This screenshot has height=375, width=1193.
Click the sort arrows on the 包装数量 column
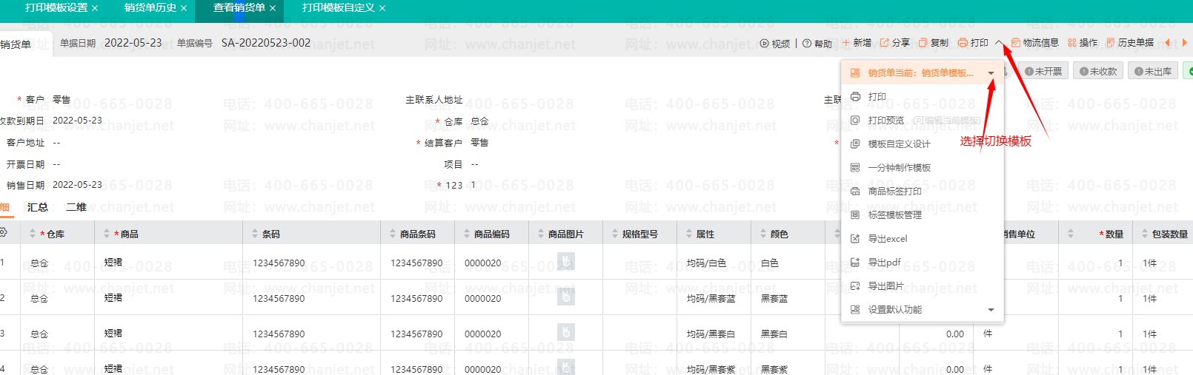[1145, 234]
